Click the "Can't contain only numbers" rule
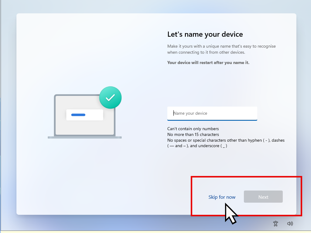 (x=193, y=129)
